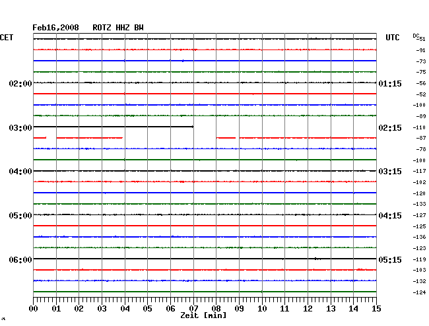Viewport: 429px width, 326px height.
Task: Select the 02:00 CET time label
Action: (20, 83)
